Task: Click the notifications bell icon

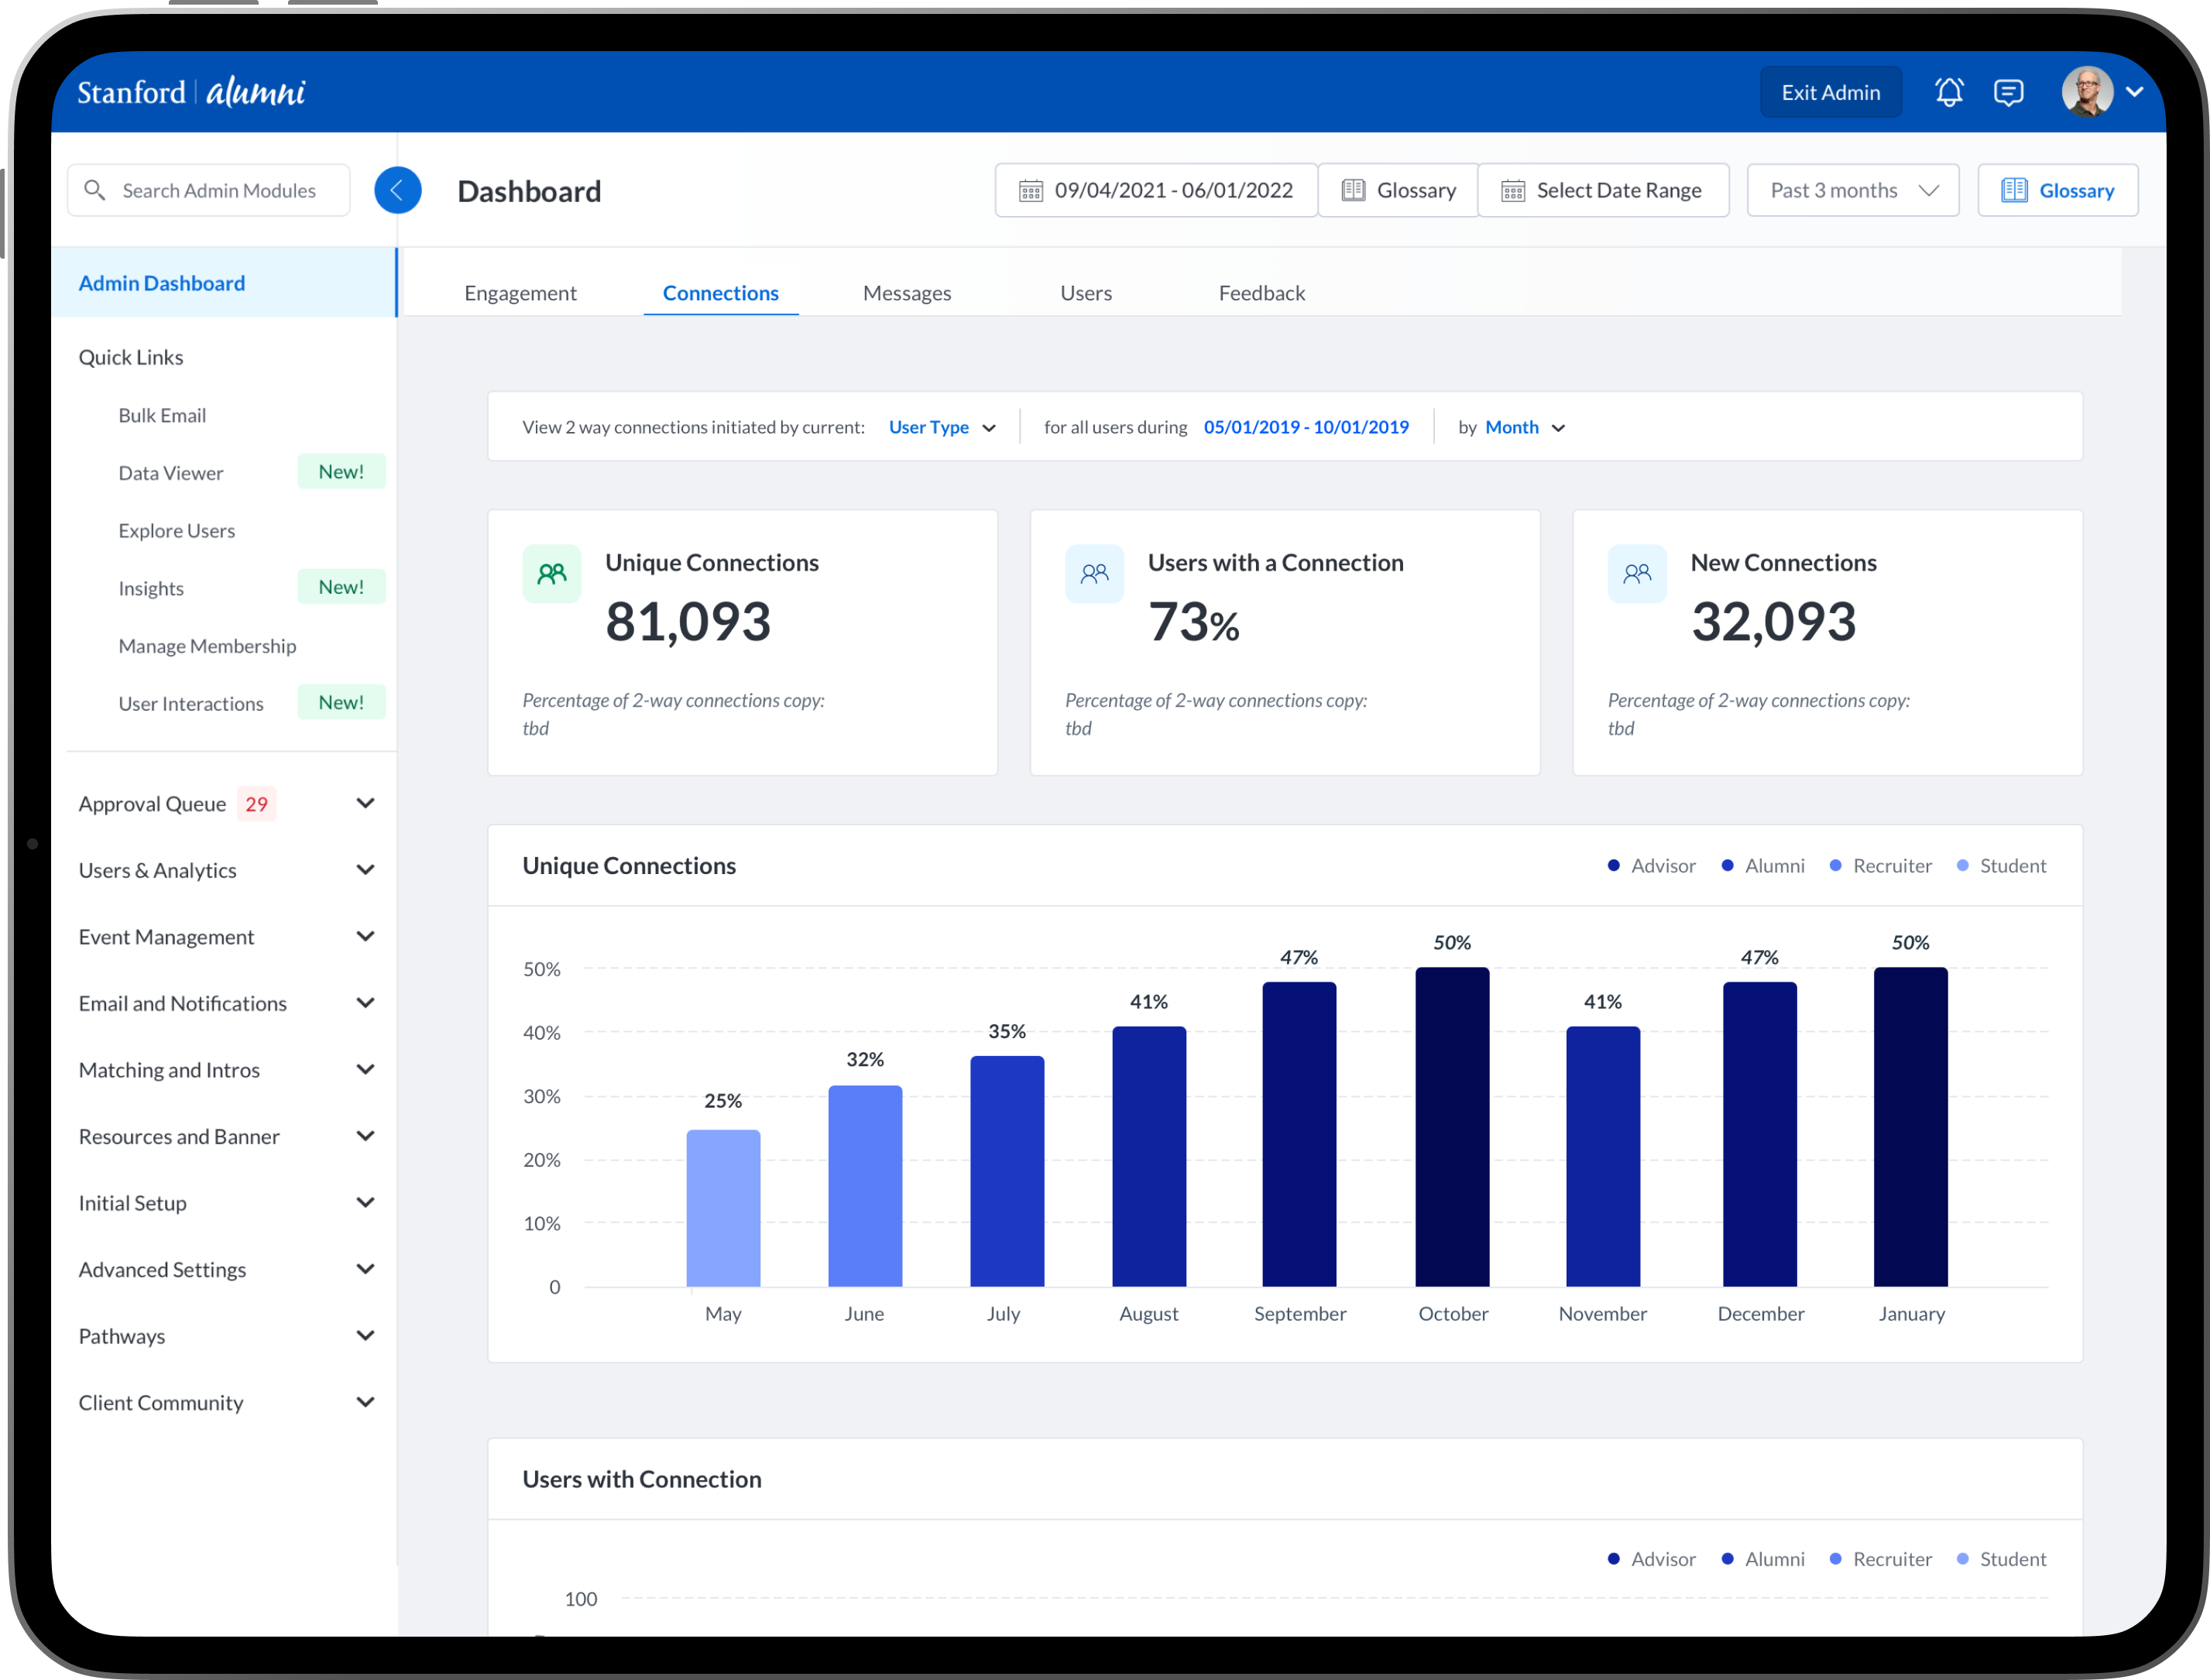Action: pyautogui.click(x=1948, y=92)
